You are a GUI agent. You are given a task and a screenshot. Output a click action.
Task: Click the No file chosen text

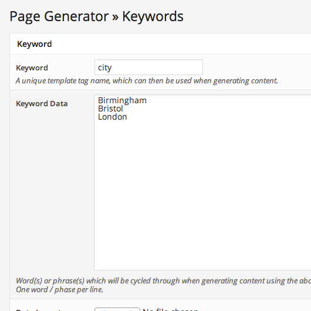click(x=170, y=309)
